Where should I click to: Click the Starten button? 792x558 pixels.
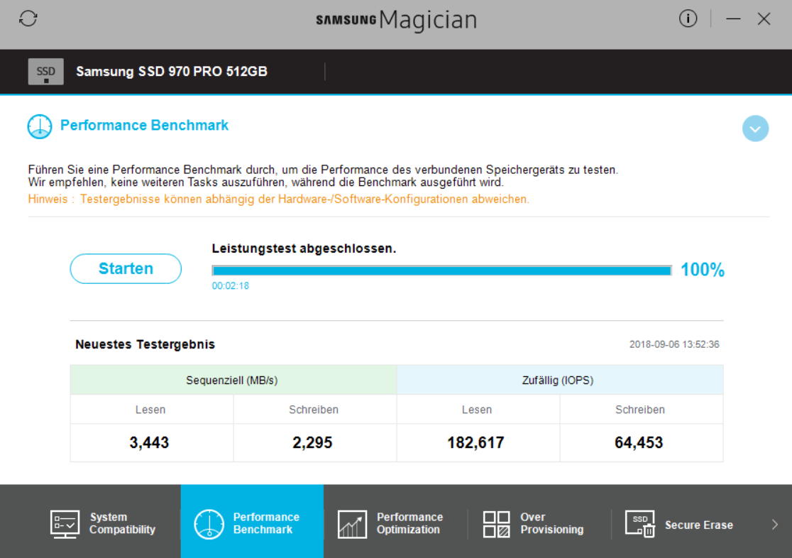coord(126,268)
